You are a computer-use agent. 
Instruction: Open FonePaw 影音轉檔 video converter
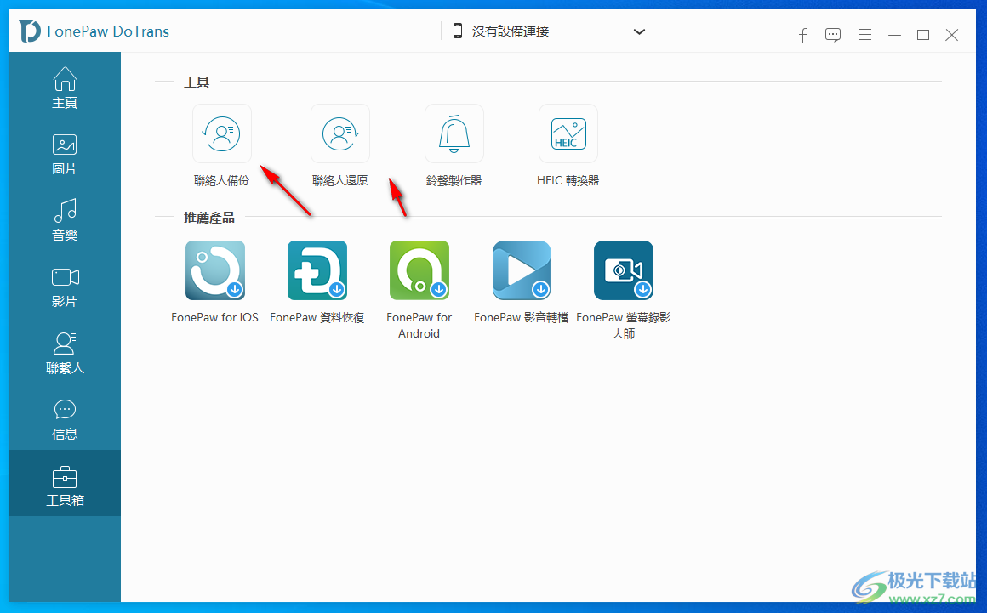pos(521,270)
